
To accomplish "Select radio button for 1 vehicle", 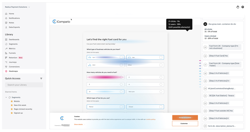I will tap(121, 77).
